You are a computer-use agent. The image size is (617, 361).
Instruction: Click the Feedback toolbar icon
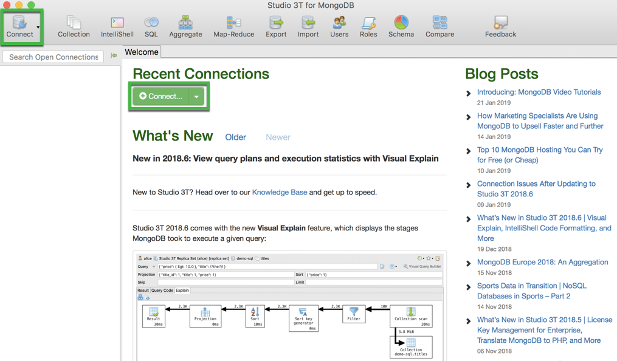click(500, 26)
